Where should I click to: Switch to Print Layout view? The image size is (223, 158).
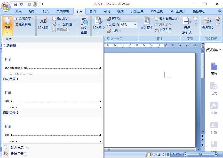coord(149,154)
